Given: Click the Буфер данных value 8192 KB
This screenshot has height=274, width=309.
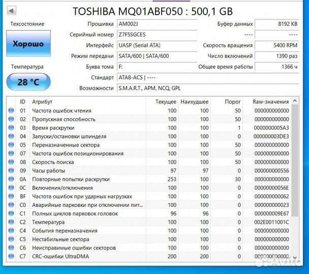Looking at the screenshot, I should (x=277, y=24).
